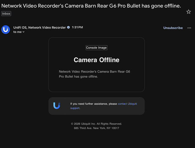Viewport: 195px width, 148px height.
Task: Click the Ubiquiti logo in support box
Action: pos(57,106)
